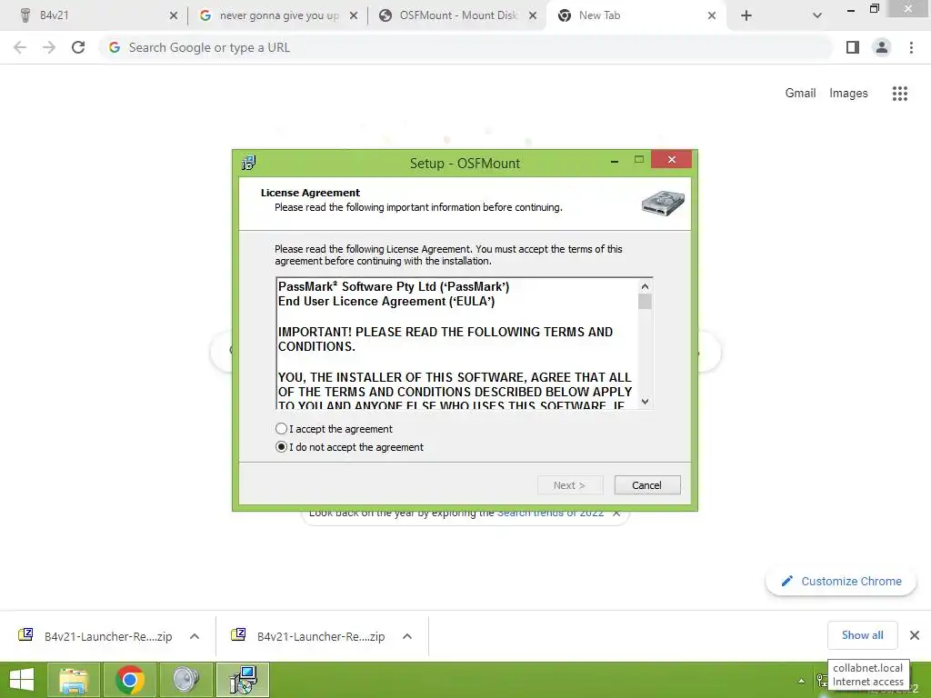Switch to the B4v21 tab
931x698 pixels.
point(95,15)
